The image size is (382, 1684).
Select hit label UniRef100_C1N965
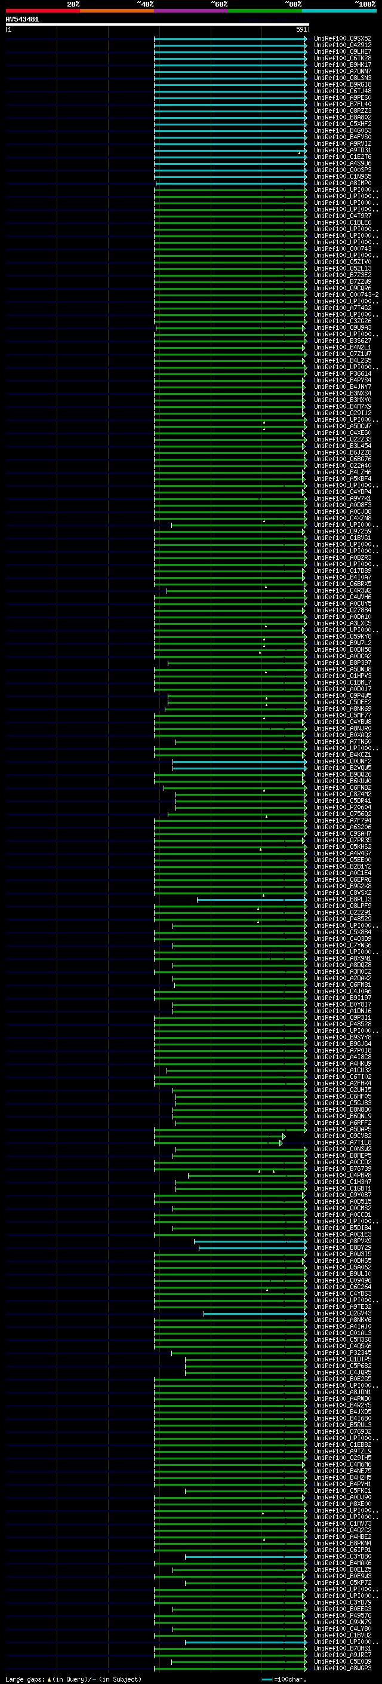[x=343, y=176]
